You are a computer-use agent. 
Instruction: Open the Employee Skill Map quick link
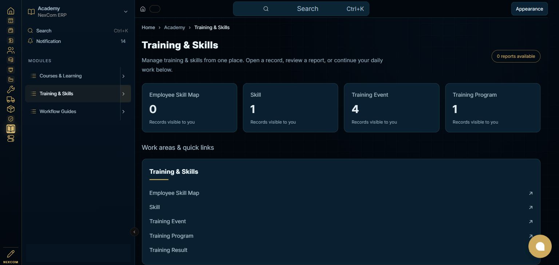point(341,193)
